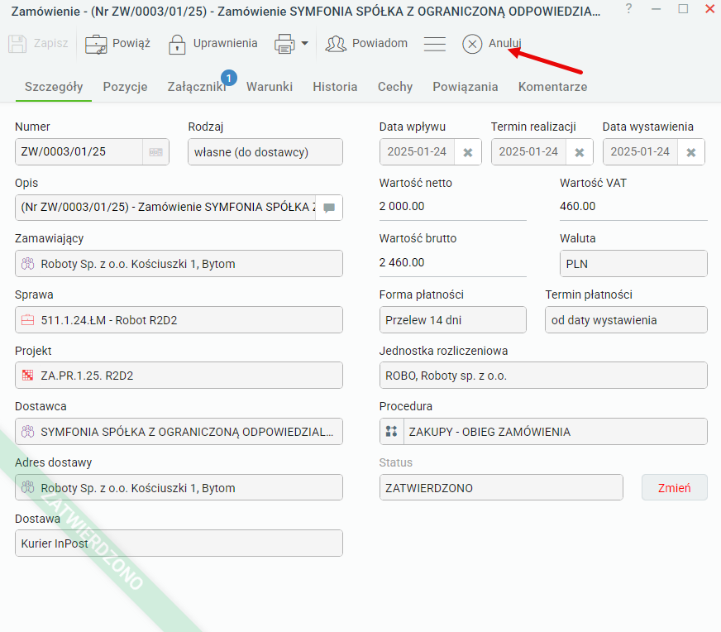
Task: Switch to the Szczegóły tab
Action: pos(54,87)
